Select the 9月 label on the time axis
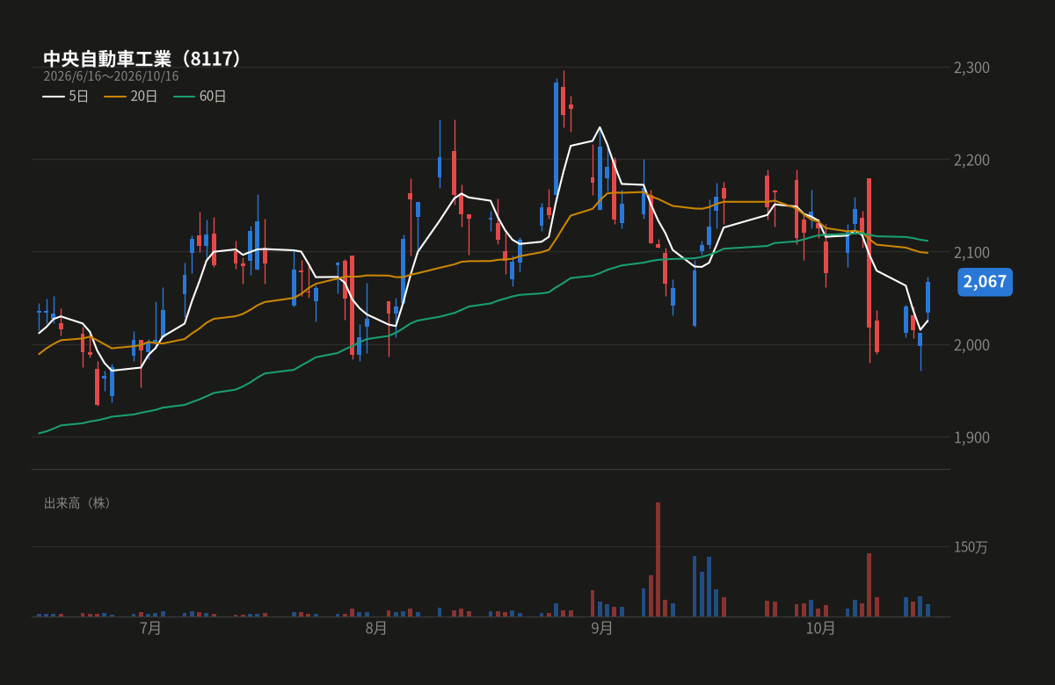This screenshot has width=1055, height=685. [x=601, y=628]
